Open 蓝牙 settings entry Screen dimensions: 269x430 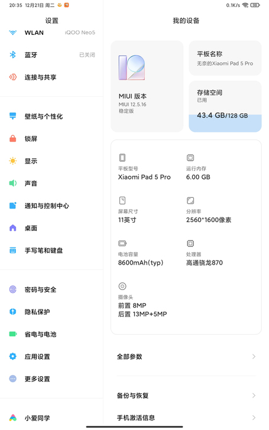51,55
